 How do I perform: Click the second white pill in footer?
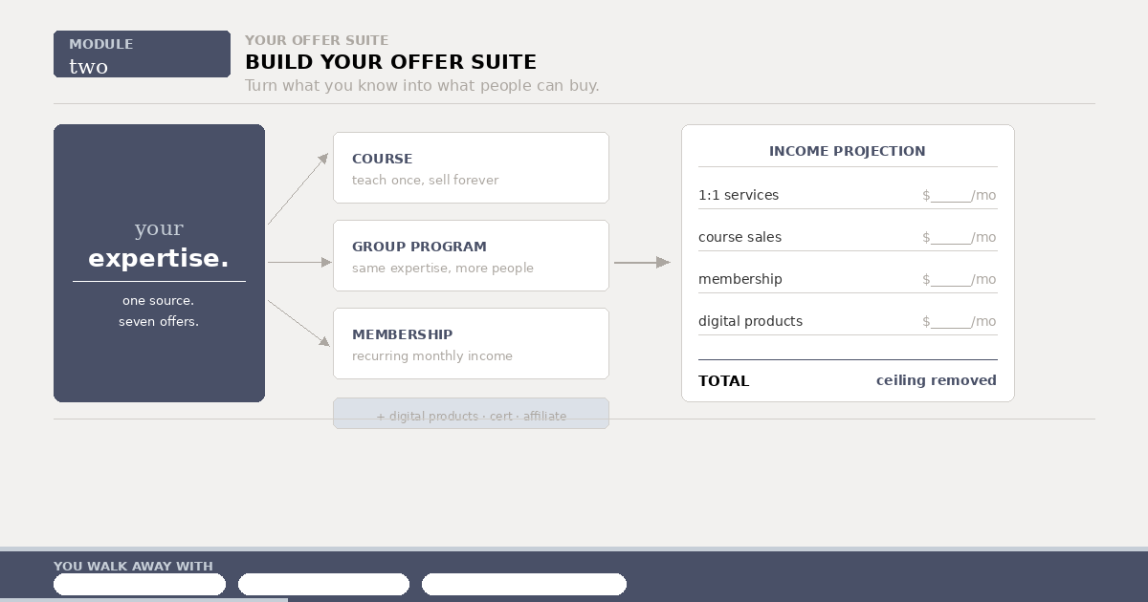(323, 585)
